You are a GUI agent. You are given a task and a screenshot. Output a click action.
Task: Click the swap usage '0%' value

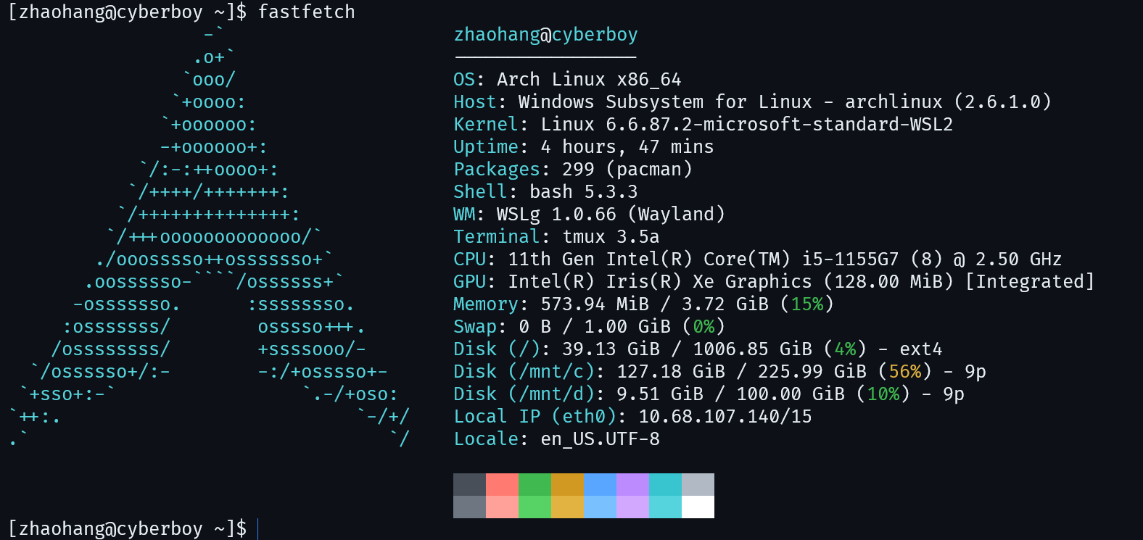tap(703, 327)
